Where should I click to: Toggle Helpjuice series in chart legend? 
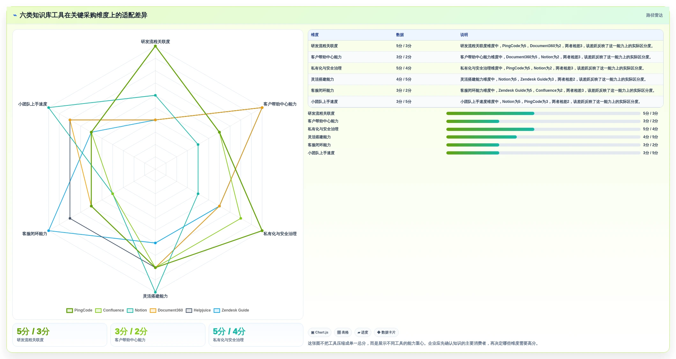pyautogui.click(x=198, y=310)
